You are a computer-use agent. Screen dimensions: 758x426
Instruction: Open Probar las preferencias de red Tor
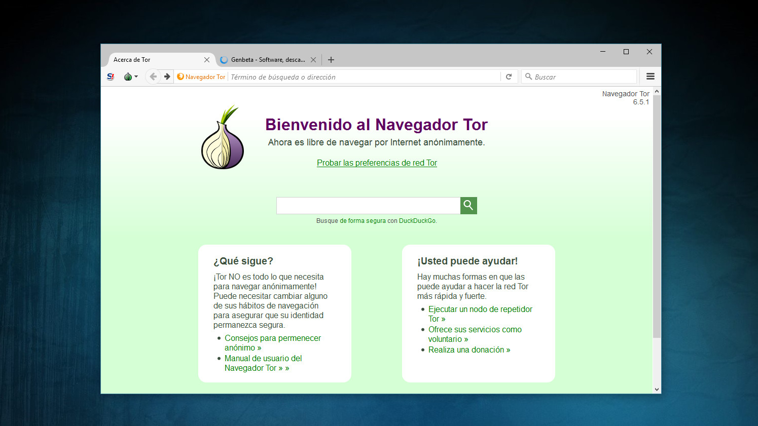[x=376, y=163]
